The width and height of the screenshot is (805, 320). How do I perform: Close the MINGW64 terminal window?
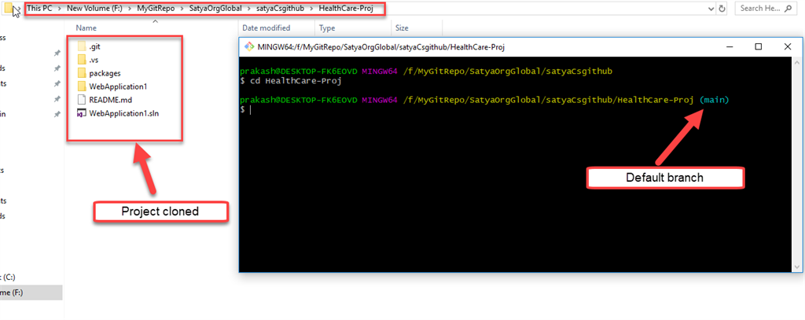[788, 46]
